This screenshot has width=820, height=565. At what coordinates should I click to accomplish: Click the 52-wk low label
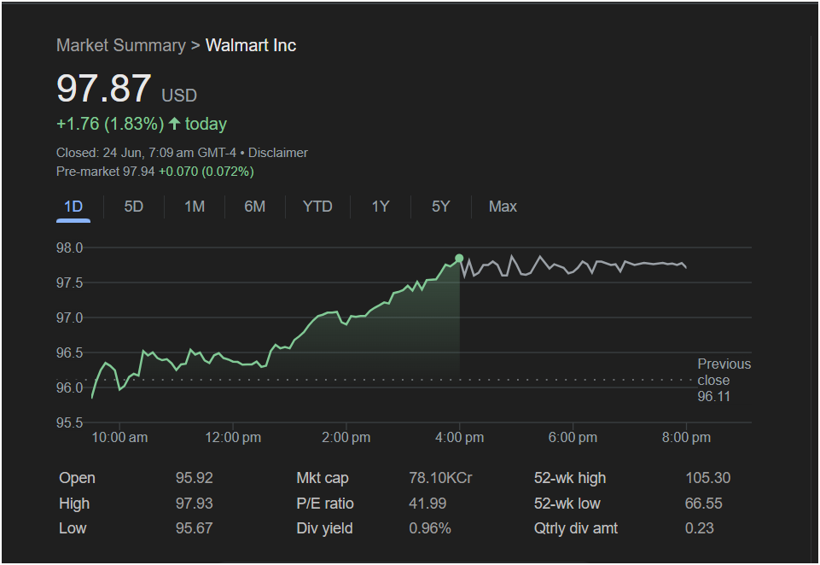point(567,504)
